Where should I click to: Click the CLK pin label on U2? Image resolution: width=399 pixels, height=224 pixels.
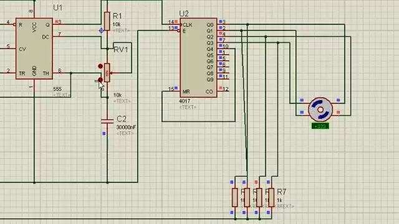click(188, 25)
